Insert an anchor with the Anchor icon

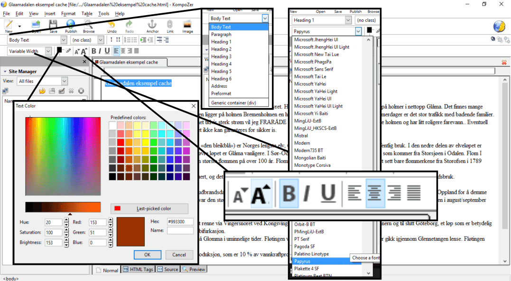click(152, 25)
